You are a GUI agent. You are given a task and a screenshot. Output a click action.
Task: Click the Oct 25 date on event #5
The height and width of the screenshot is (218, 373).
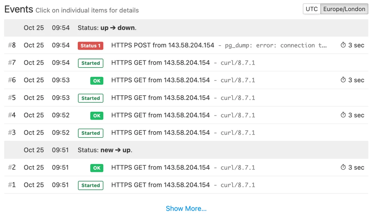tap(34, 98)
